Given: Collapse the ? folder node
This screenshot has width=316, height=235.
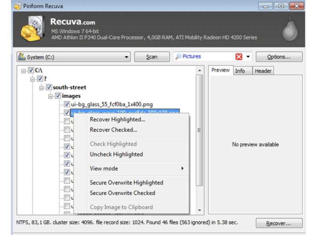Looking at the screenshot, I should point(32,80).
